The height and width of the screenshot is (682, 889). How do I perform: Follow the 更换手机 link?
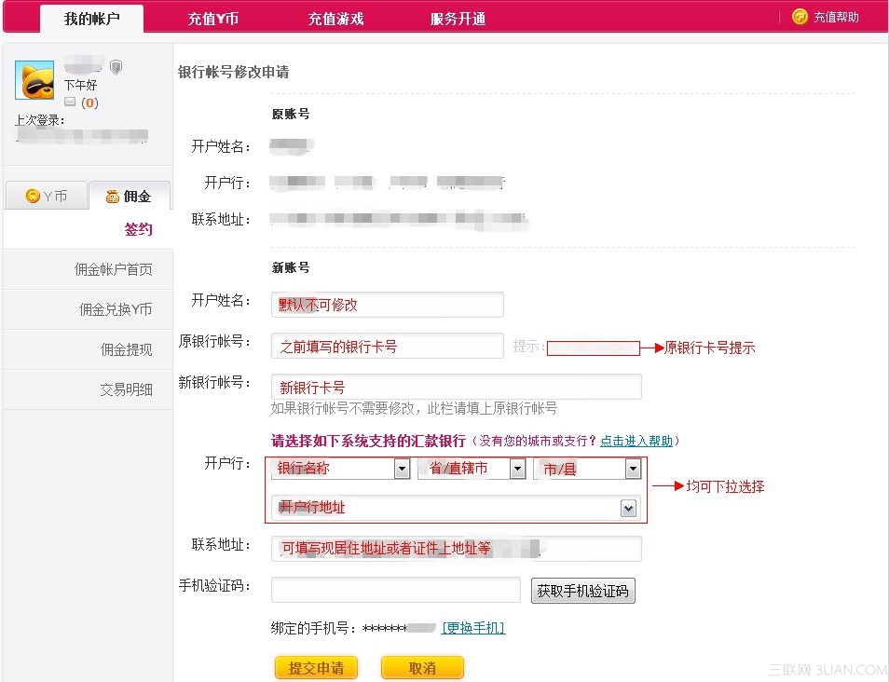click(473, 628)
